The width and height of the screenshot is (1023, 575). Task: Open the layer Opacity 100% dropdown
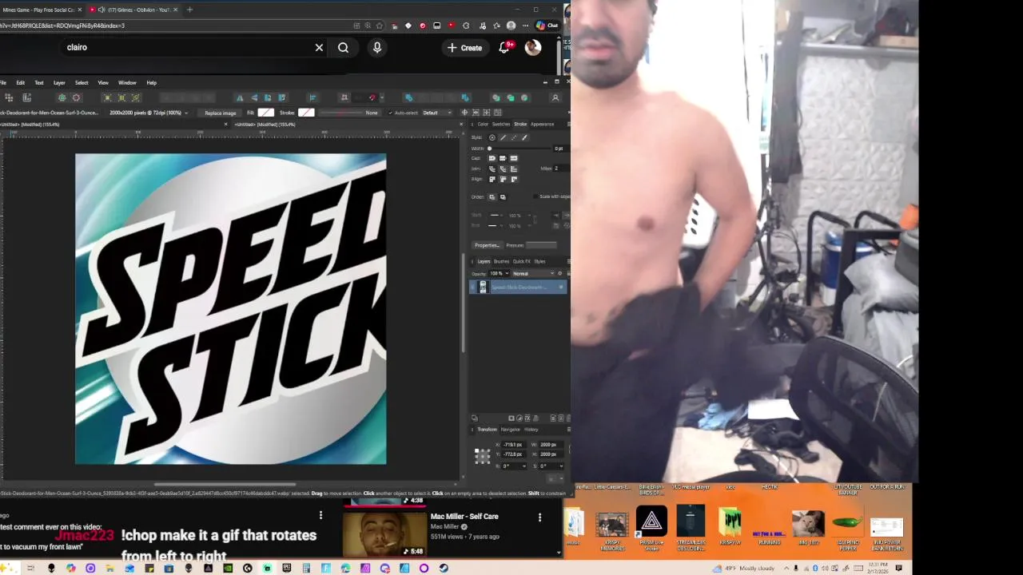pyautogui.click(x=500, y=273)
